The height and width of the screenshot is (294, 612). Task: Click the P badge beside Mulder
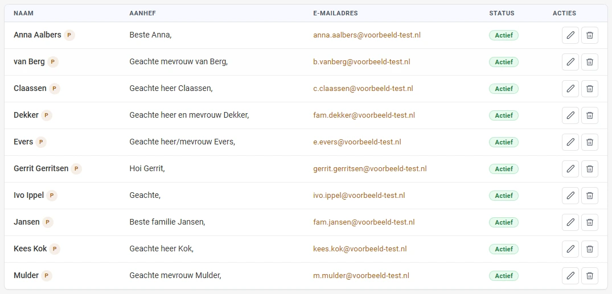[47, 276]
